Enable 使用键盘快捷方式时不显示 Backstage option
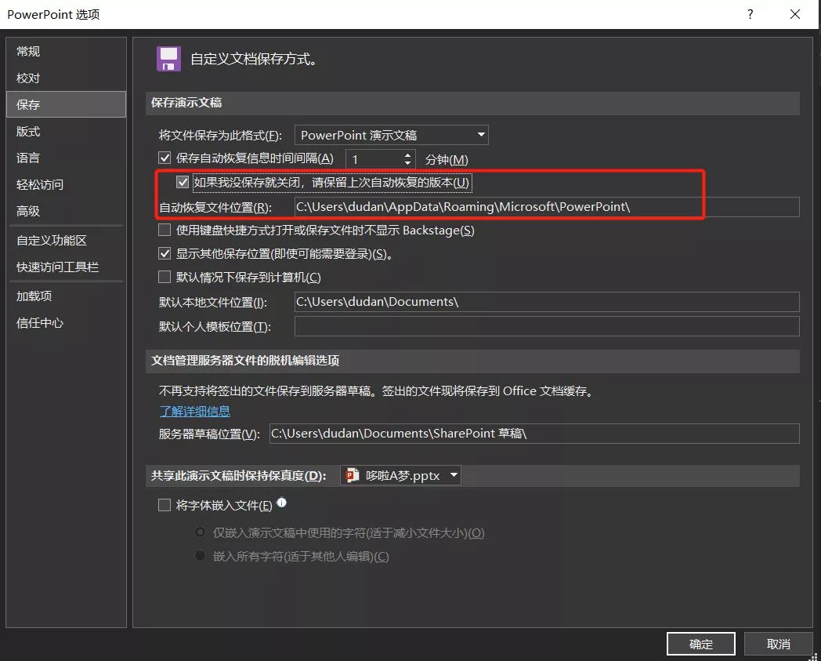Image resolution: width=821 pixels, height=661 pixels. tap(165, 230)
